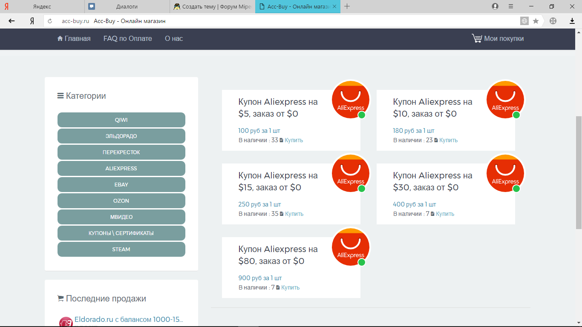Click AliExpress logo on the $80 coupon card
Screen dimensions: 582x327
[351, 247]
